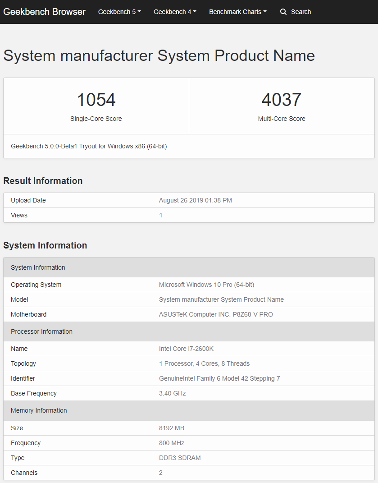Click the Views count value 1
This screenshot has height=483, width=378.
coord(161,215)
